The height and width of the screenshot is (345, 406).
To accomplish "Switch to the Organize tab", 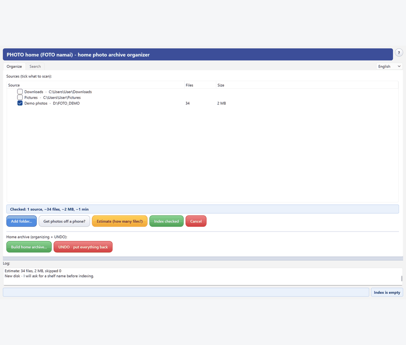I will (14, 66).
